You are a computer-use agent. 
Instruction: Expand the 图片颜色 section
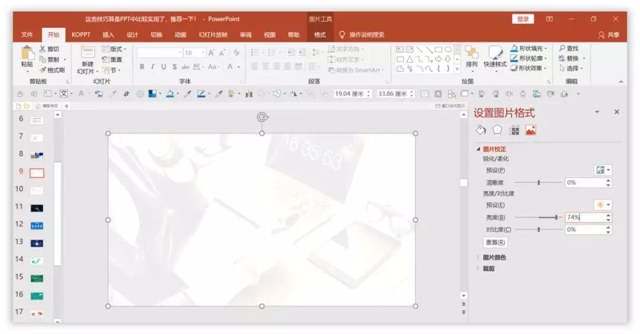[478, 258]
